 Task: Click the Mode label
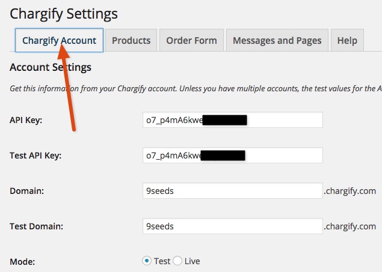click(22, 262)
